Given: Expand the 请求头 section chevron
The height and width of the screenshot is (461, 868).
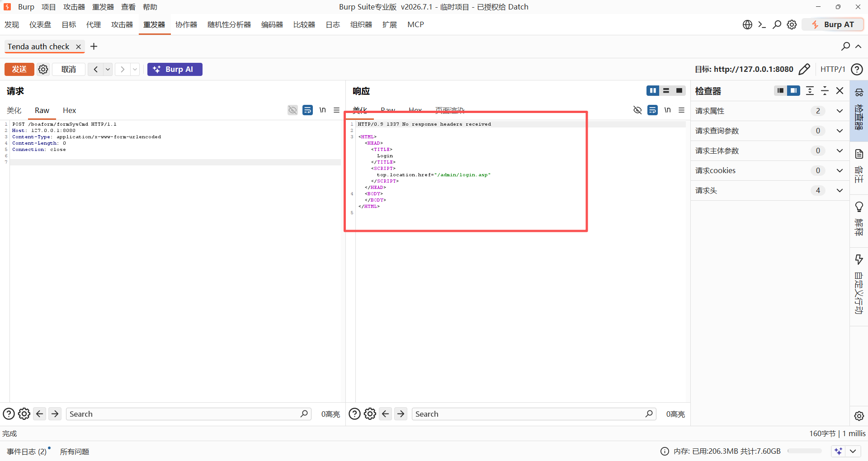Looking at the screenshot, I should tap(840, 190).
